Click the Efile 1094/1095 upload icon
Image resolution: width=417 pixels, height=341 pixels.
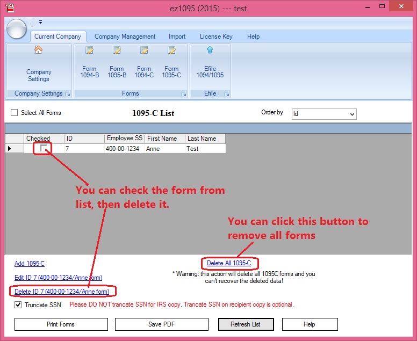(210, 50)
